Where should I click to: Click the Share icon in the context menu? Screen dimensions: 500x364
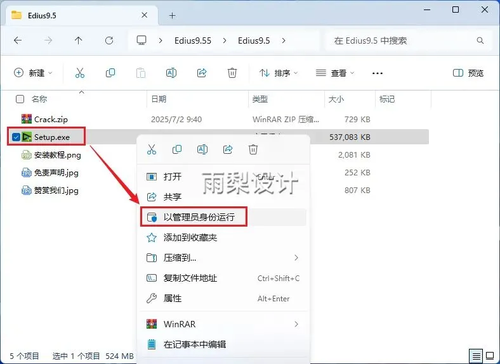point(228,149)
